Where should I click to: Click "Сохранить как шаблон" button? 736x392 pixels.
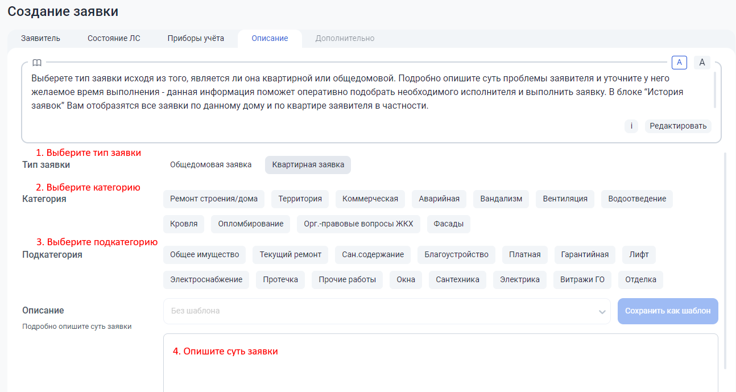(x=668, y=311)
